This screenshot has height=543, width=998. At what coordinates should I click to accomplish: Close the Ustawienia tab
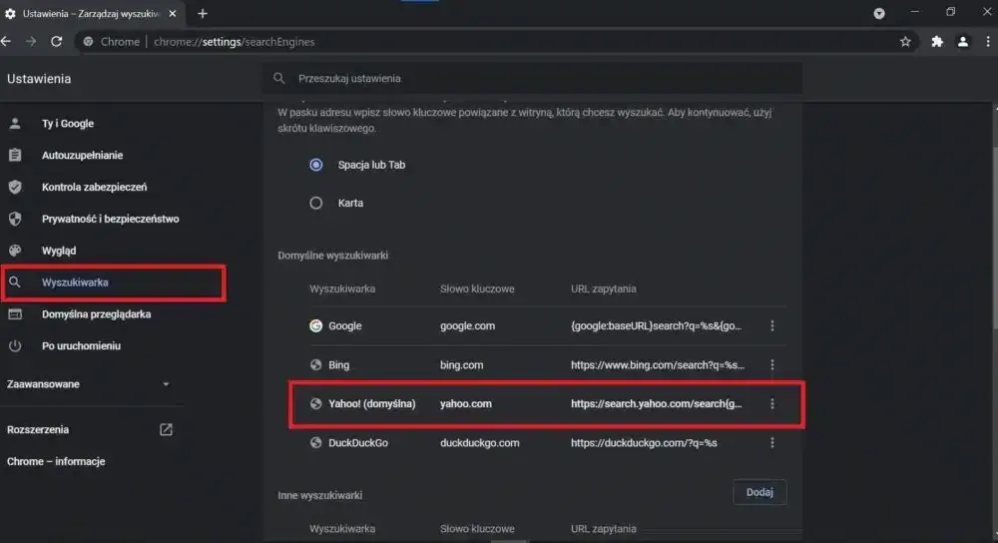pyautogui.click(x=173, y=13)
